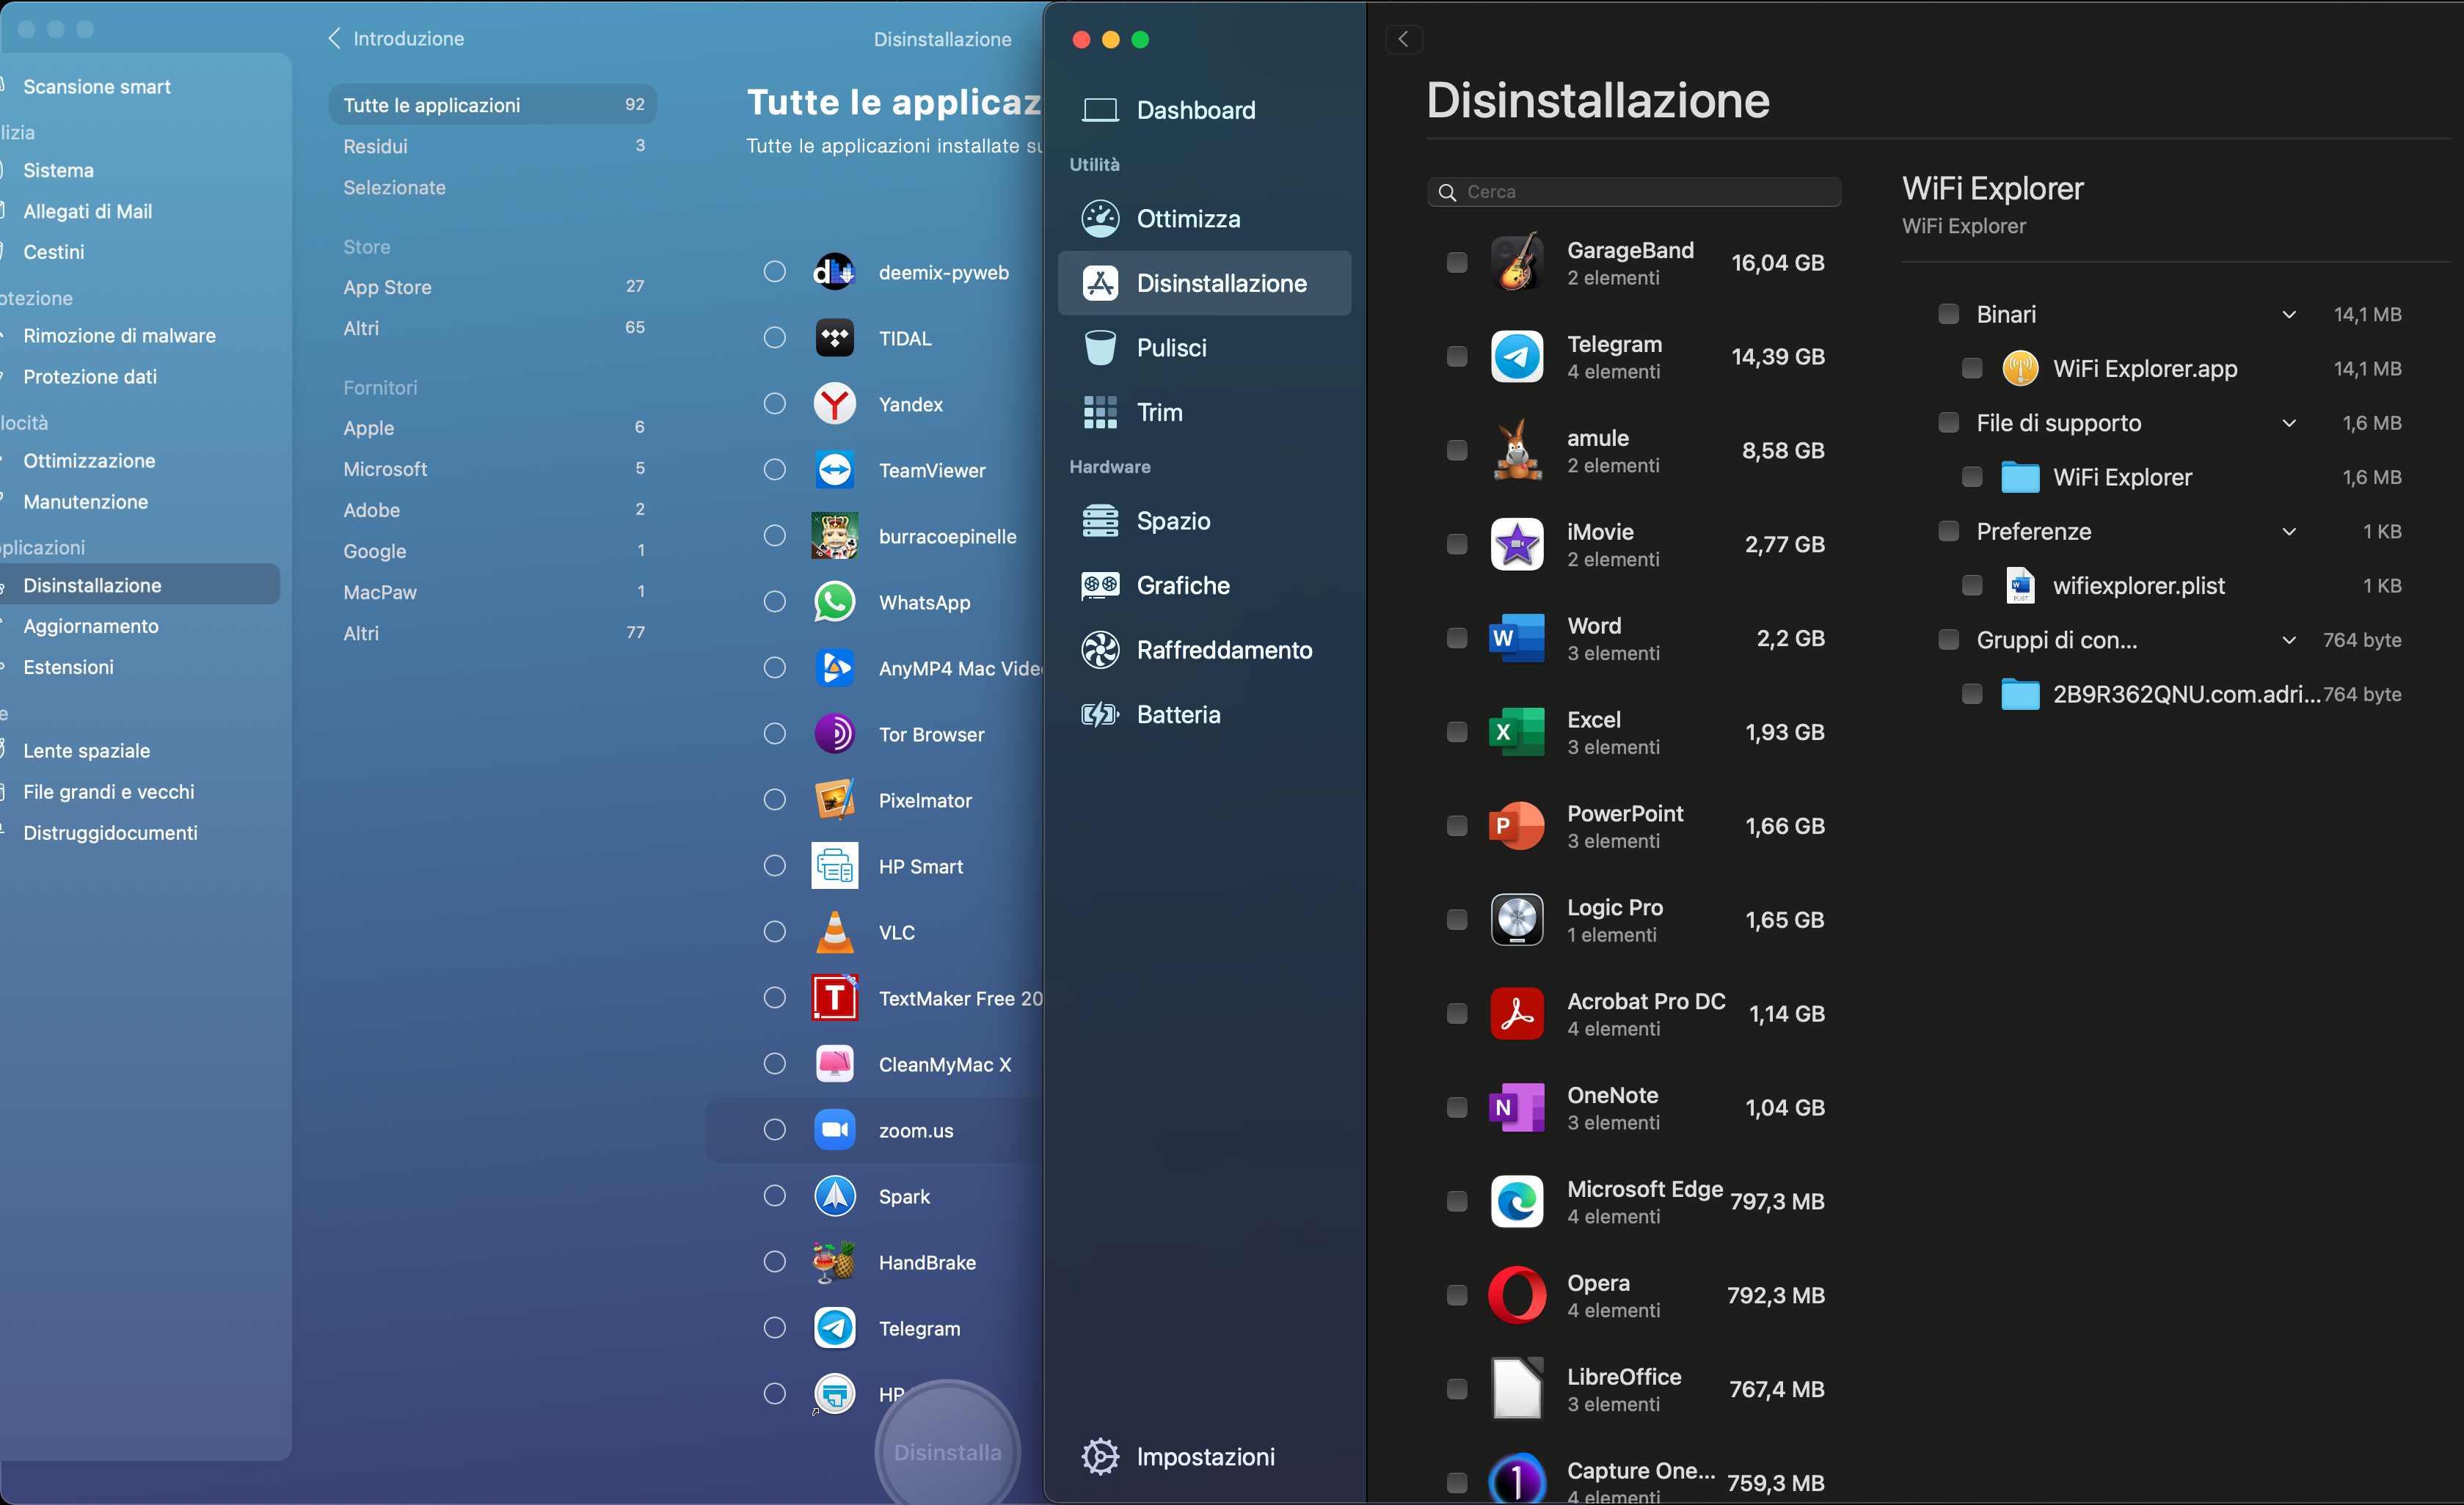Show Residui category in CleanMyMac
This screenshot has width=2464, height=1505.
click(x=492, y=146)
